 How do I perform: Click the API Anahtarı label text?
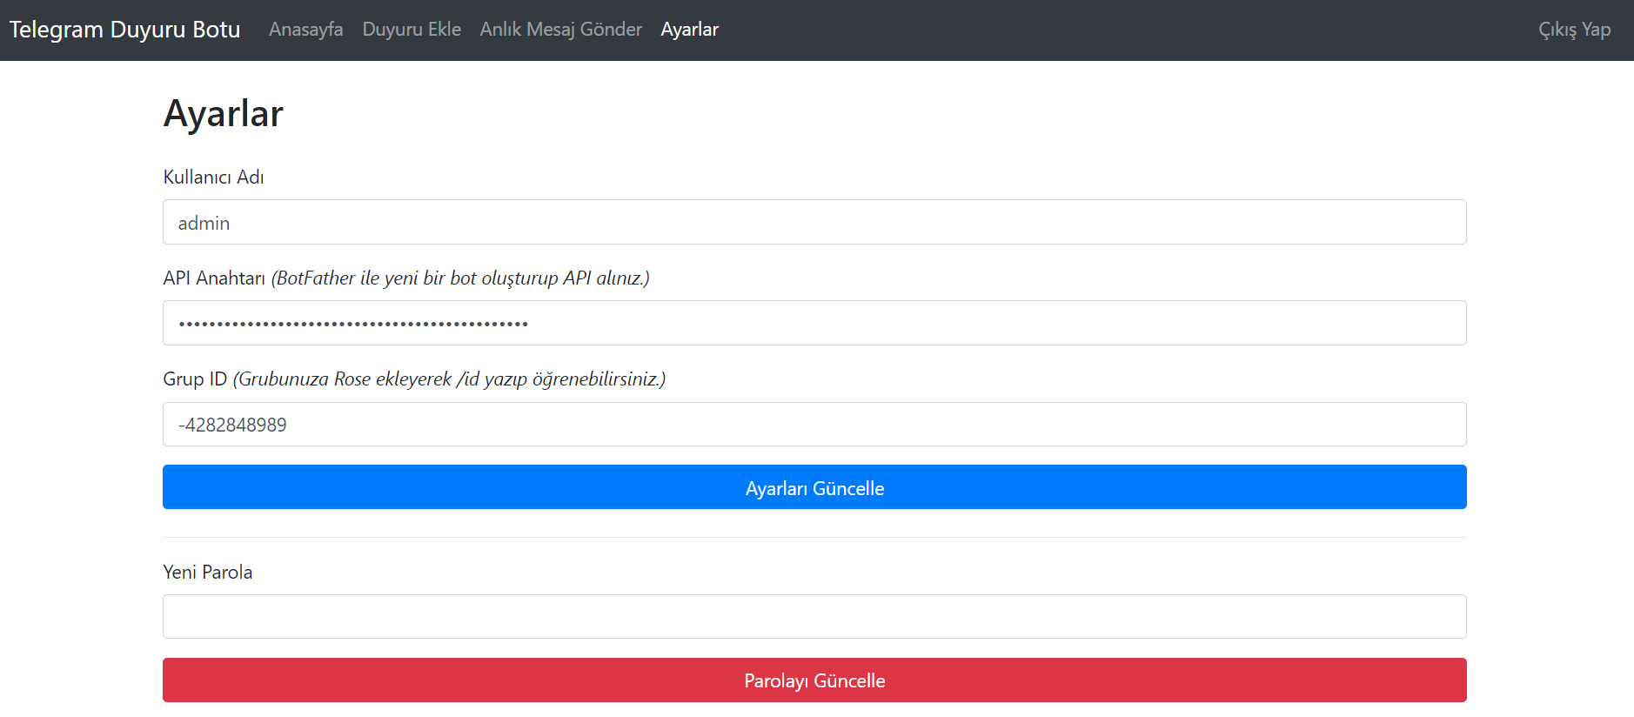214,278
